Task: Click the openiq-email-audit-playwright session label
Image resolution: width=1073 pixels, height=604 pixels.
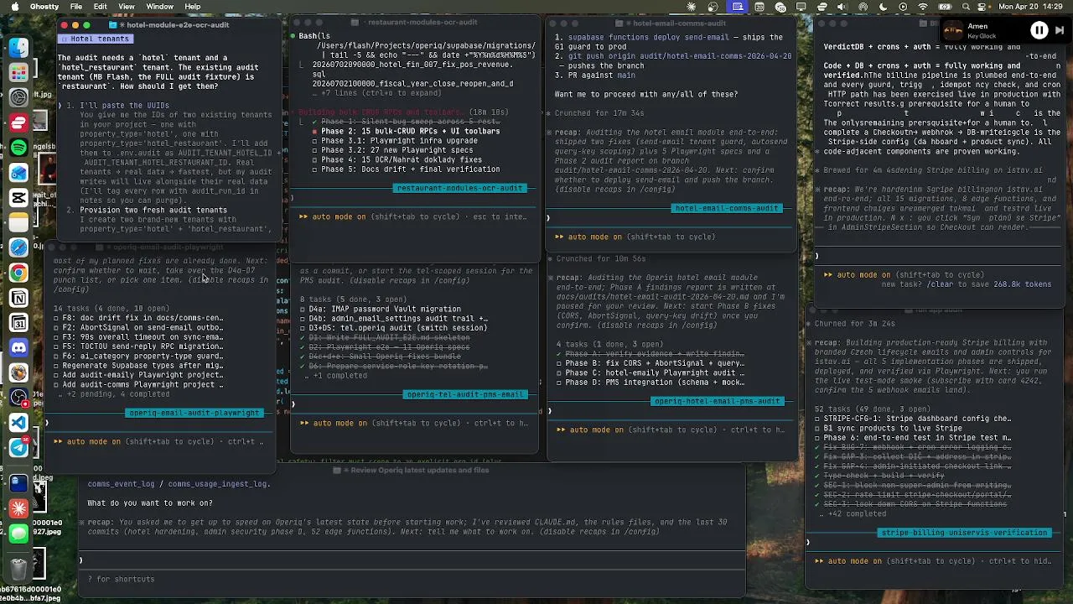Action: click(194, 413)
